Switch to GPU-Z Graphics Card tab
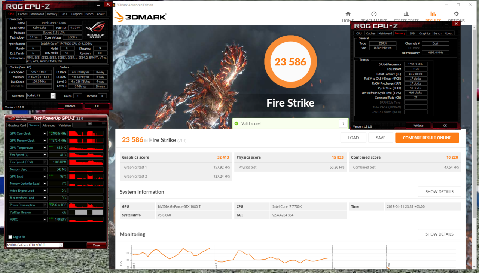This screenshot has width=479, height=273. (x=17, y=125)
